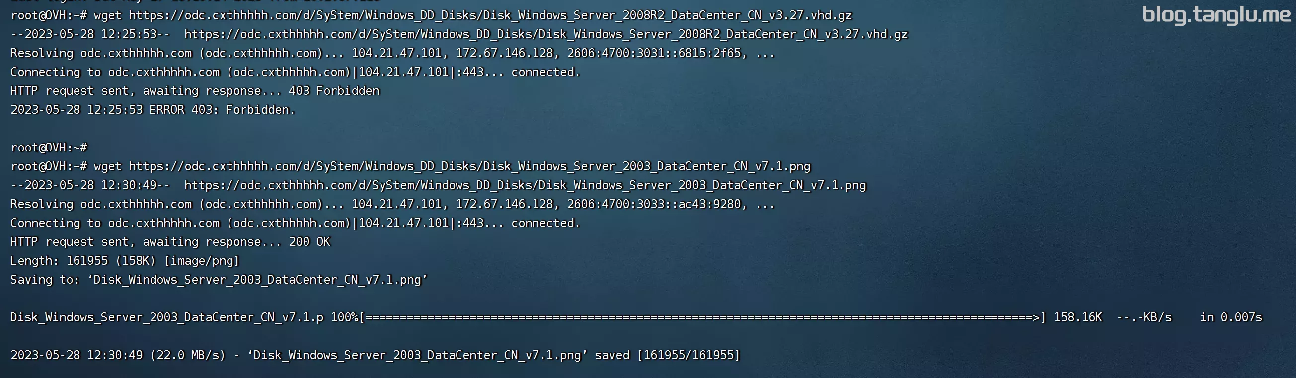Image resolution: width=1296 pixels, height=378 pixels.
Task: Click the 2008R2 vhd.gz URL in the wget command
Action: pyautogui.click(x=490, y=15)
